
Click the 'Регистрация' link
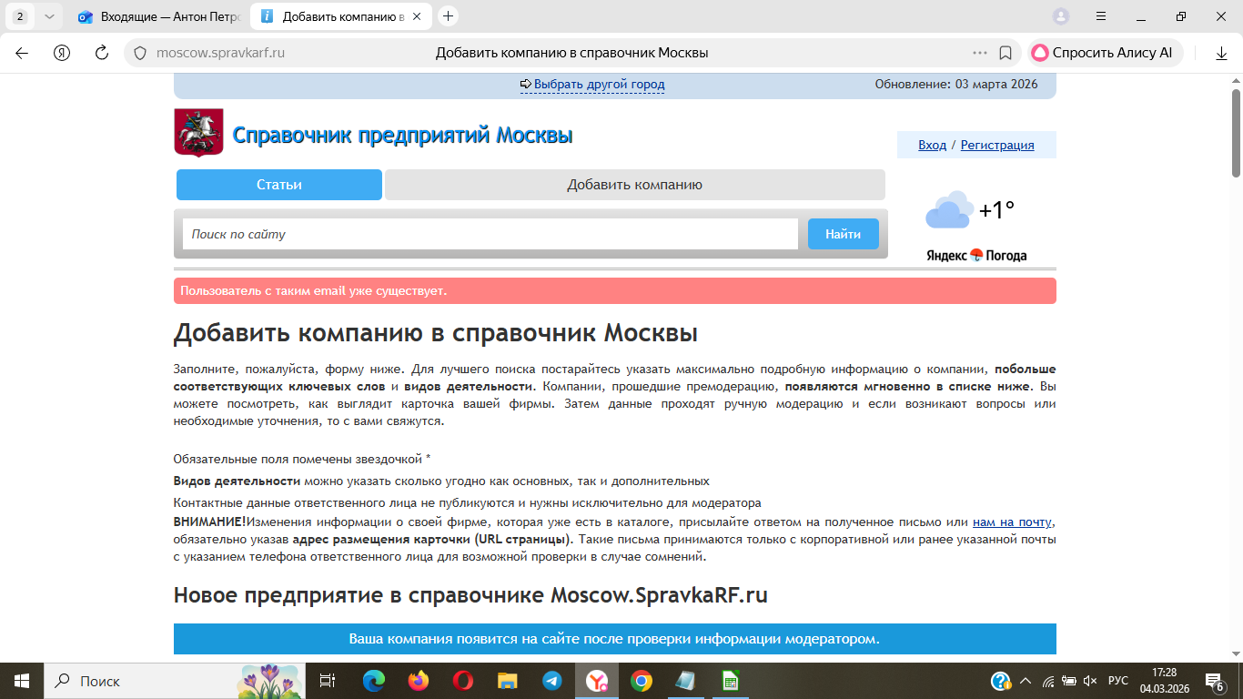coord(997,145)
